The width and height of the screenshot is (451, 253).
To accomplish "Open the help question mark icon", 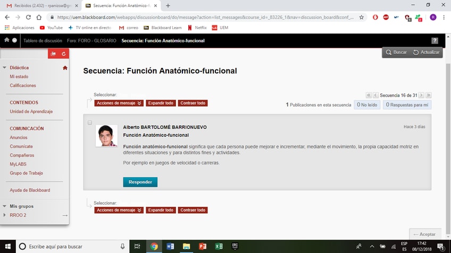I will 435,41.
